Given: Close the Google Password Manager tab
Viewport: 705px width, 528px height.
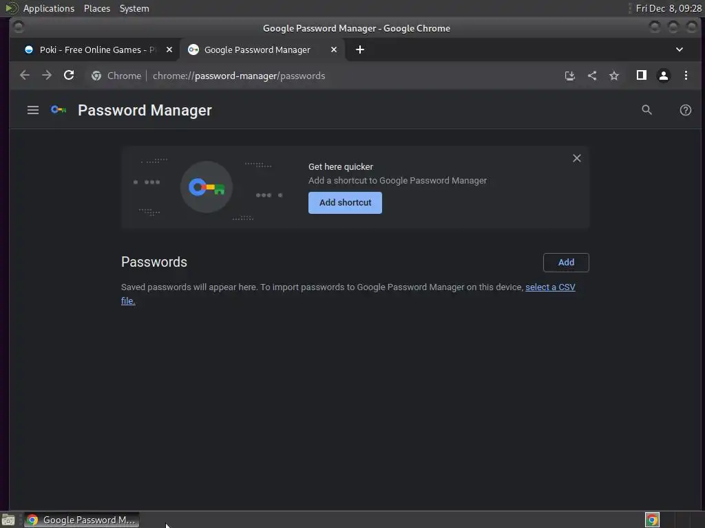Looking at the screenshot, I should click(x=334, y=49).
